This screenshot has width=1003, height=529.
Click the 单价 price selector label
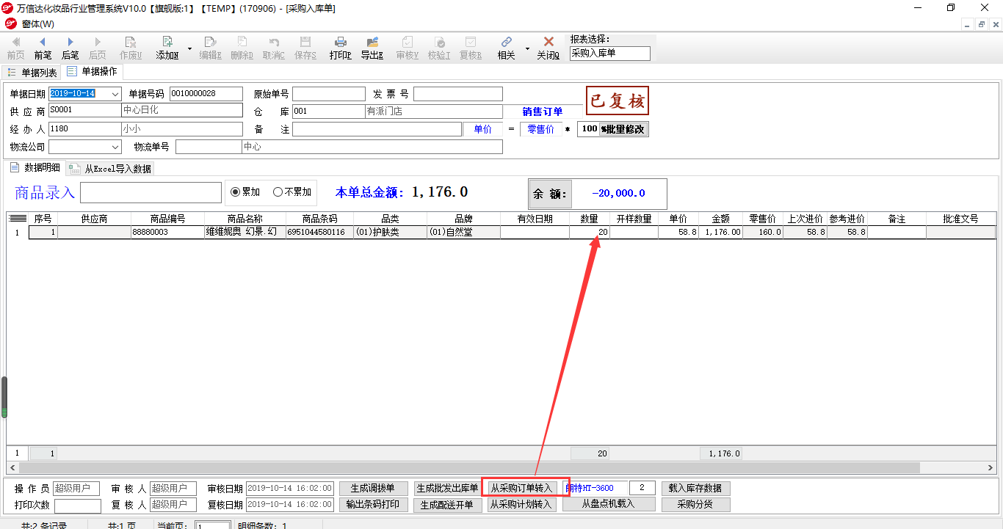pos(483,129)
